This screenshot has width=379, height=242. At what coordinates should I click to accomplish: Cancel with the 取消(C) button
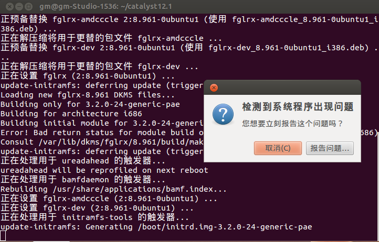coord(278,148)
